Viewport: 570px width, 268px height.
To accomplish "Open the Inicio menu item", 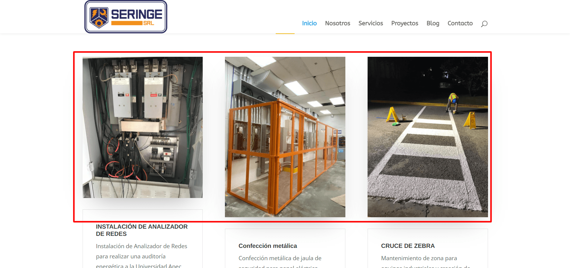I will point(309,23).
